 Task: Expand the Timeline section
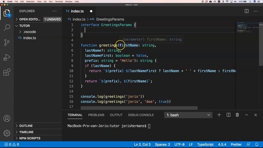38,132
